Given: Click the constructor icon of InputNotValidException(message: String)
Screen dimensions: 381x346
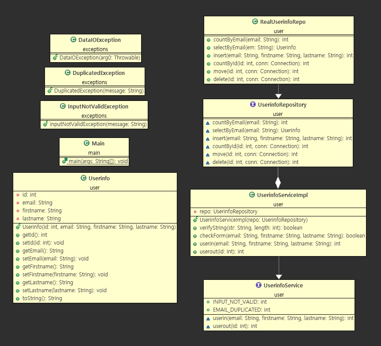Looking at the screenshot, I should pyautogui.click(x=45, y=124).
